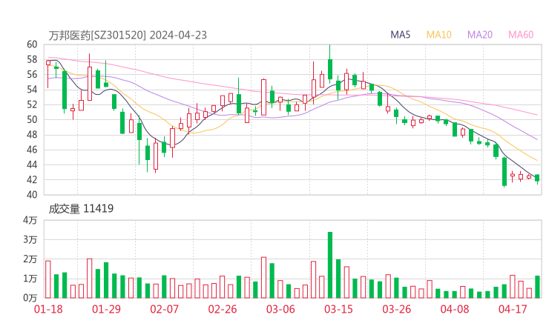Screen dimensions: 549x326
Task: Click the 02-07 date label
Action: pos(164,309)
